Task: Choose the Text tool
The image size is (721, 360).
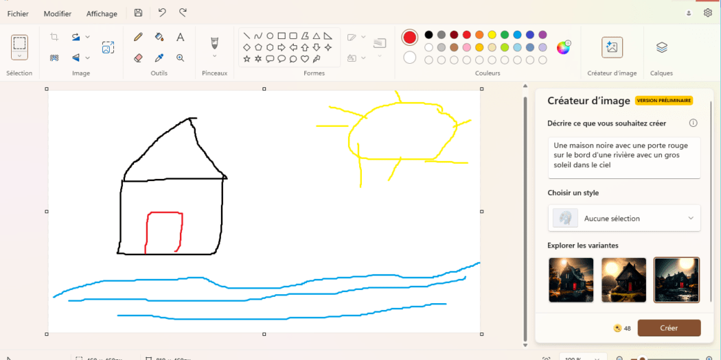Action: click(181, 37)
